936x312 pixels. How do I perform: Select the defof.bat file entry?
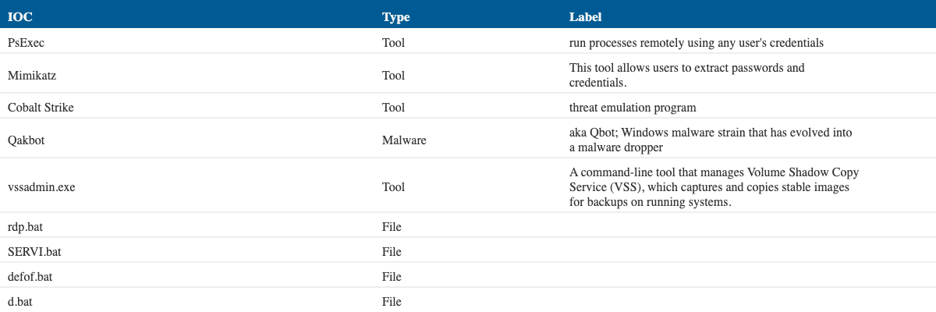[30, 277]
